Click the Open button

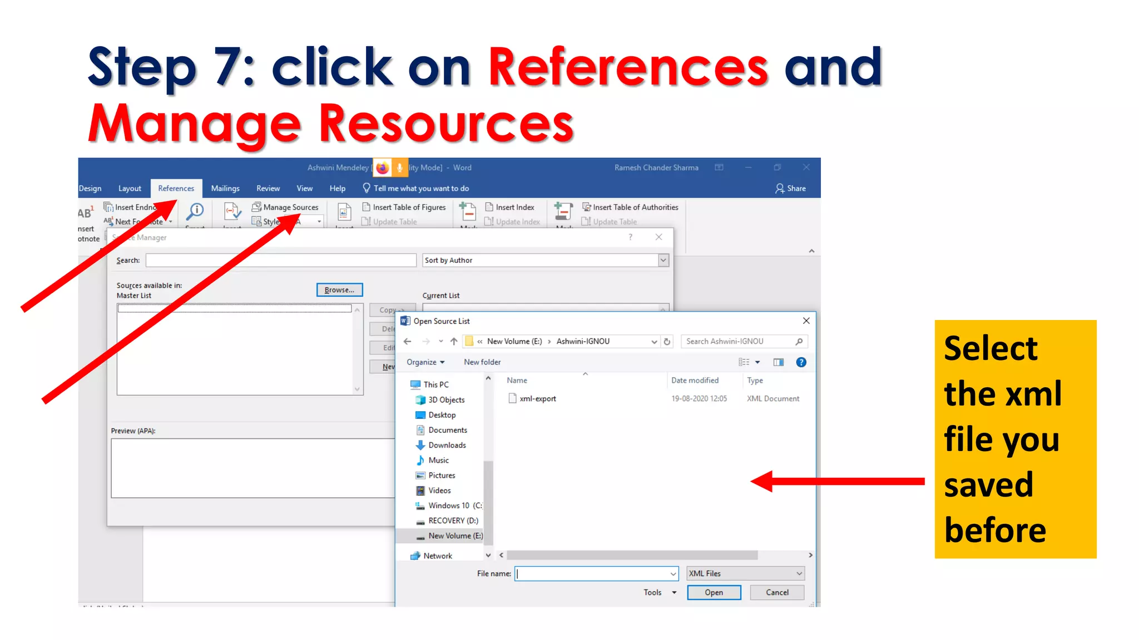pyautogui.click(x=714, y=593)
